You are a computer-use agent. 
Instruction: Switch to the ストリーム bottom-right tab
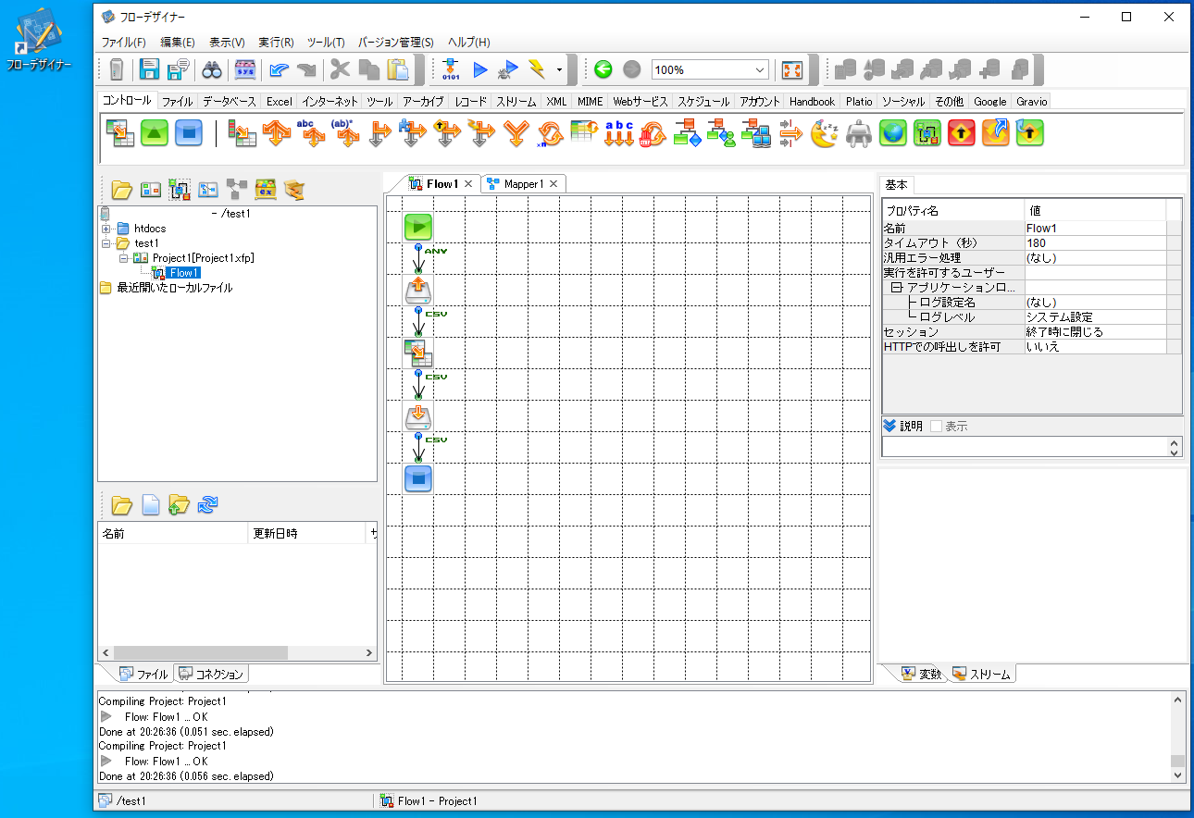click(982, 674)
